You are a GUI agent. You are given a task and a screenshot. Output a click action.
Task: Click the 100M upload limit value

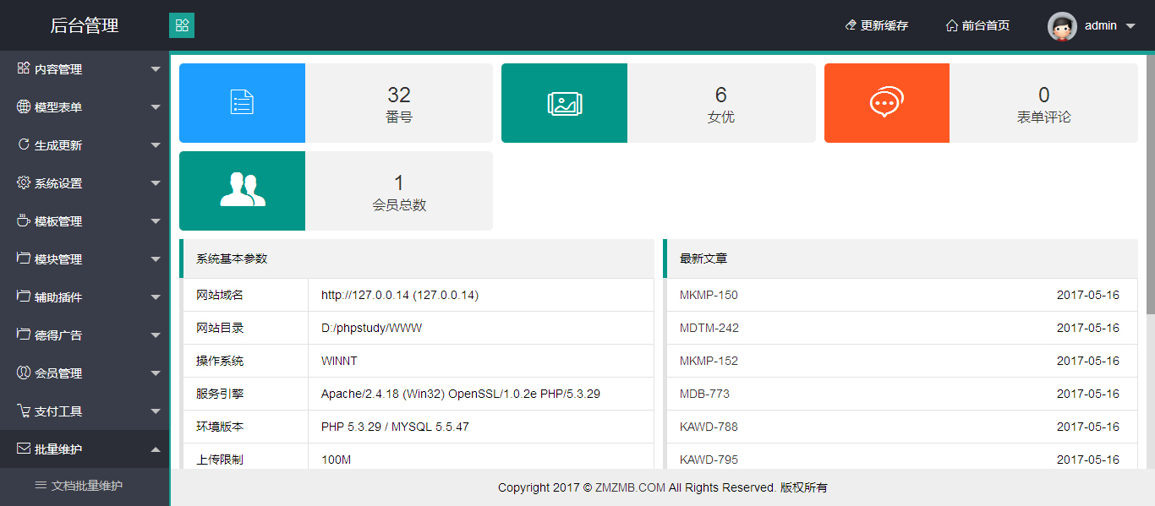(x=336, y=460)
